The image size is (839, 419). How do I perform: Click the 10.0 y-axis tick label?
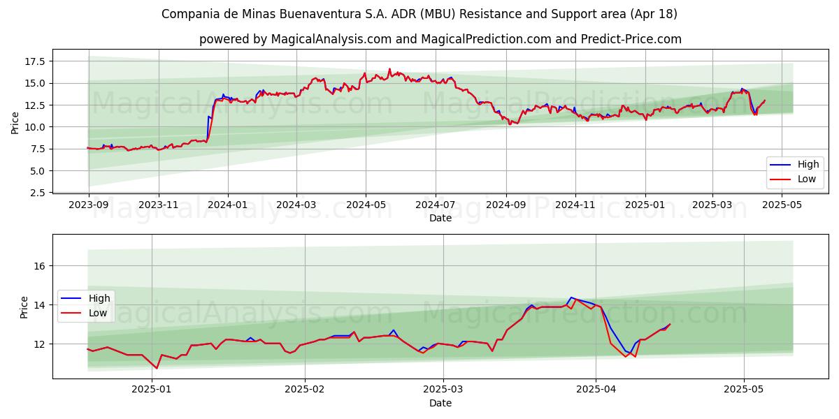pos(36,127)
